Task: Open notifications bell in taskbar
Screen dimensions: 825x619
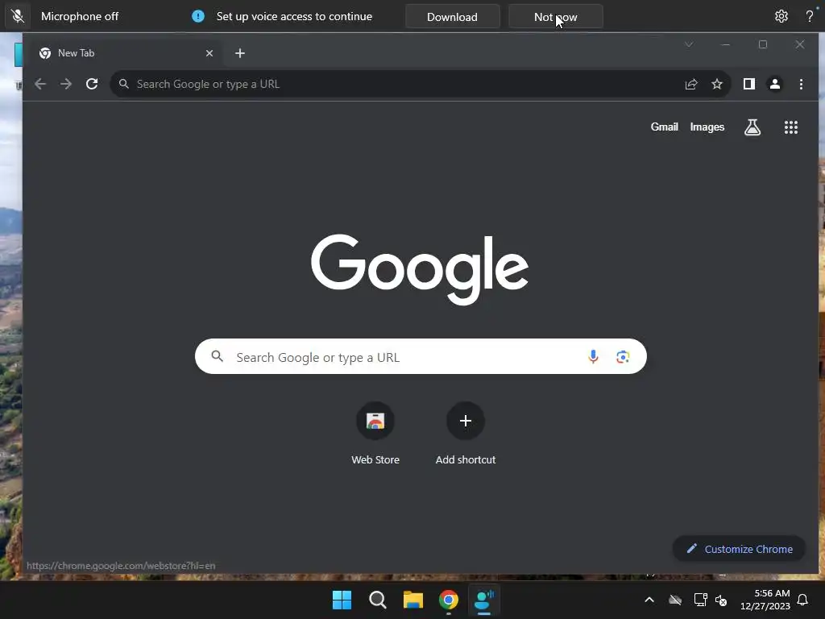Action: click(x=802, y=600)
